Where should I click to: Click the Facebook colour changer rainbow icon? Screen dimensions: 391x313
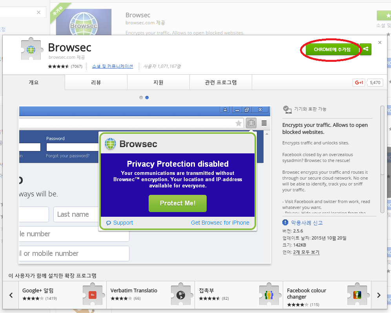[357, 295]
